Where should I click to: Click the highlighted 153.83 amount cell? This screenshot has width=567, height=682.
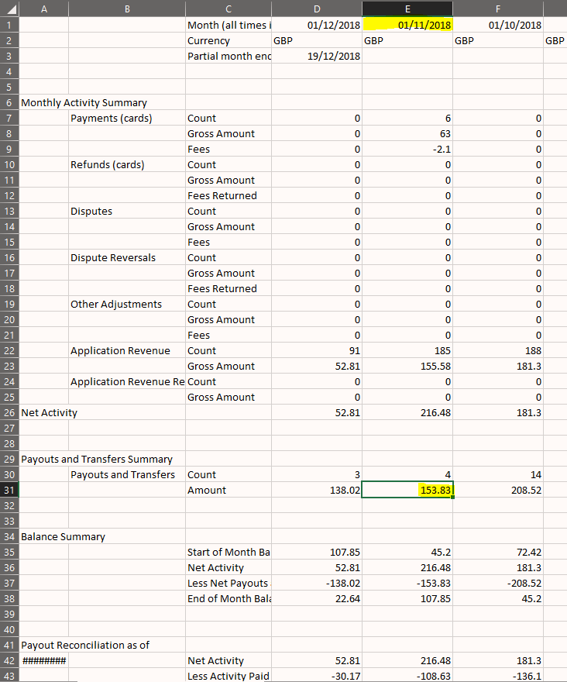pos(407,490)
